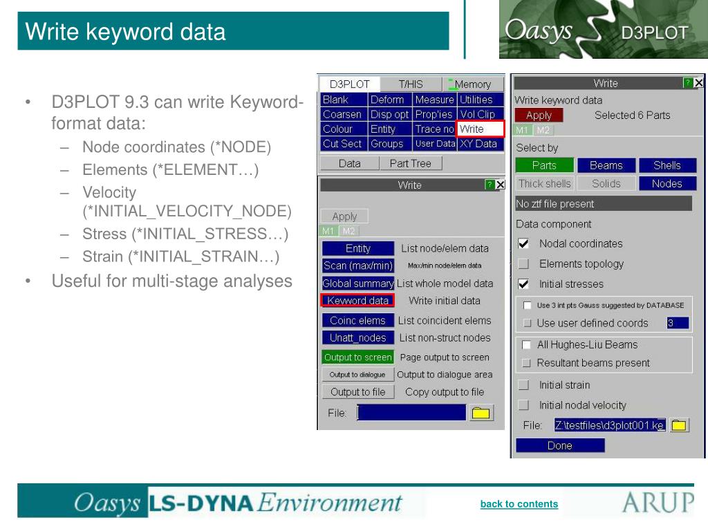Click Coinc elems button

[x=358, y=321]
